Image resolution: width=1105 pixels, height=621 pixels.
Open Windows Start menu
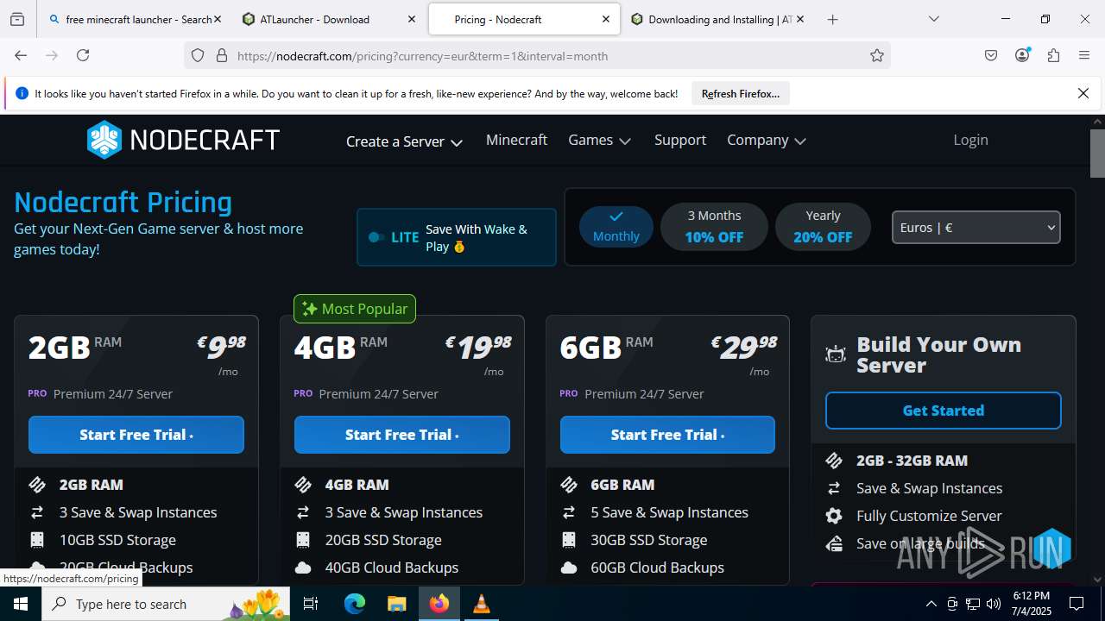tap(21, 604)
